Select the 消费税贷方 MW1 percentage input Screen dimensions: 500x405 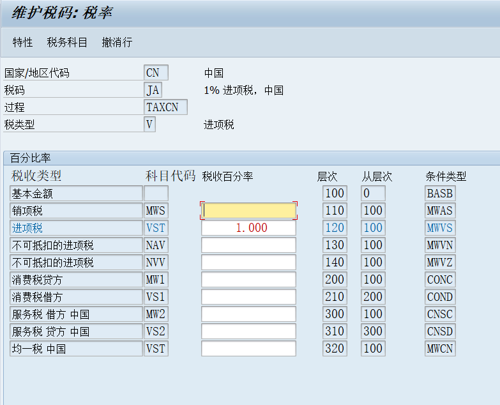coord(249,279)
